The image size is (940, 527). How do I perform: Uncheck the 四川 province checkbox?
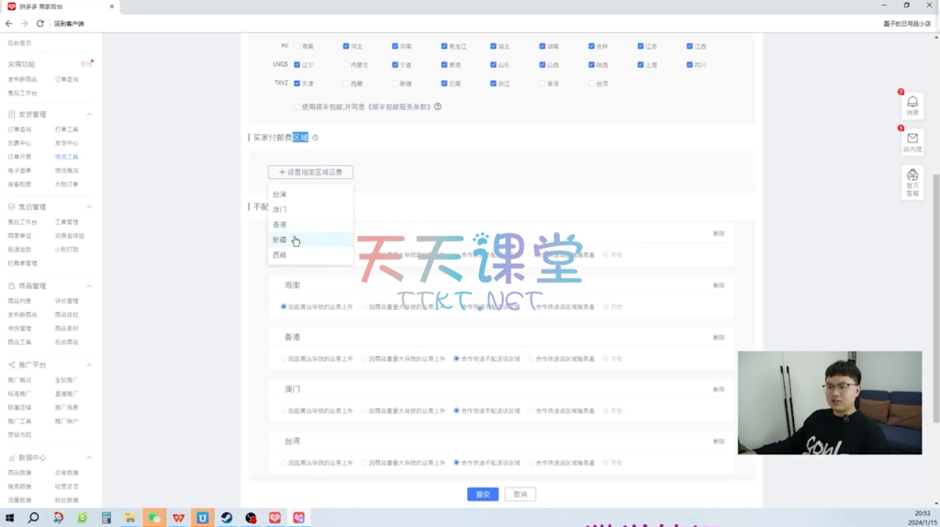[x=689, y=65]
